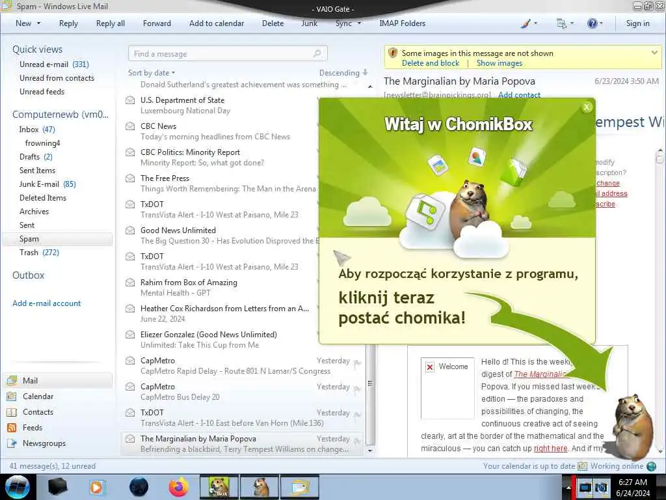Open the Calendar pane icon
The width and height of the screenshot is (666, 500).
point(12,396)
